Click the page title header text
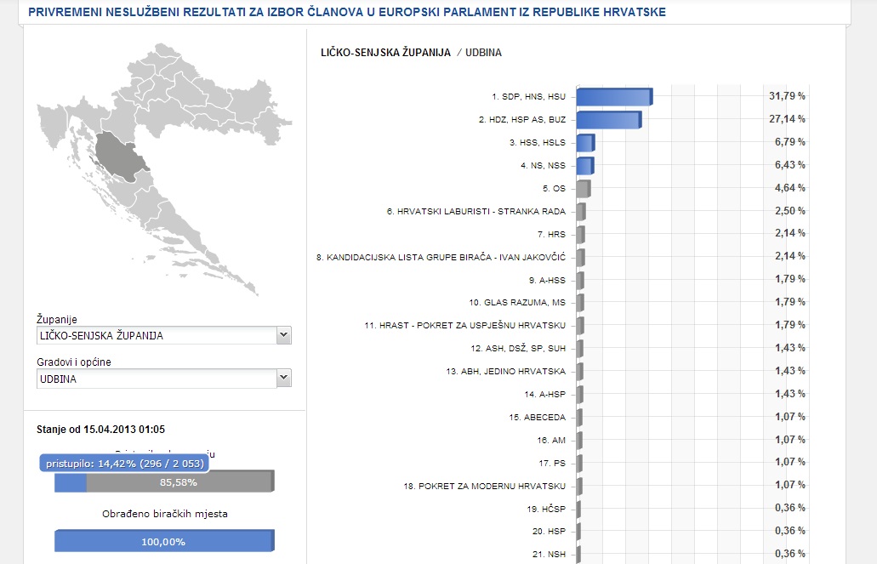 347,12
